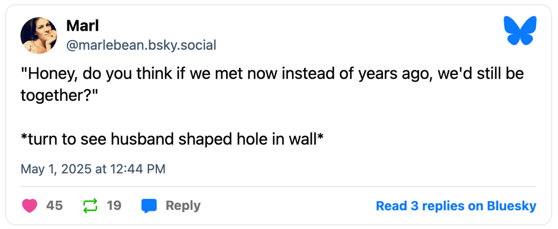The height and width of the screenshot is (229, 558).
Task: Click the blue speech bubble reply icon
Action: click(149, 206)
